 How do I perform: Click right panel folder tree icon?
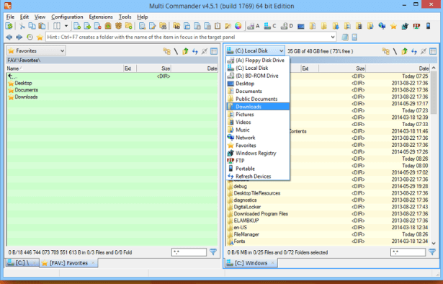385,51
